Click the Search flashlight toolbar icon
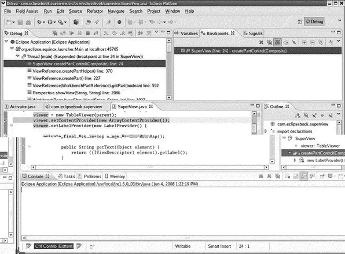Image resolution: width=345 pixels, height=254 pixels. [97, 22]
